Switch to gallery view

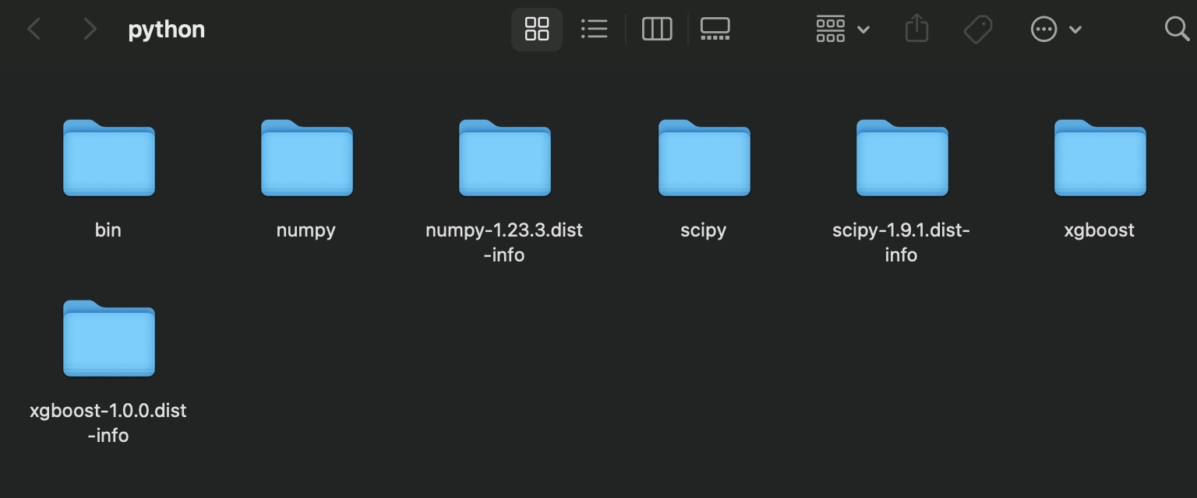coord(715,30)
